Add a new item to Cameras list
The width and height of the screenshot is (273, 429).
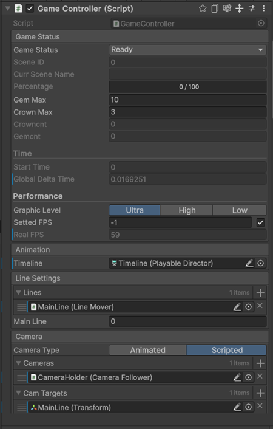(x=260, y=363)
